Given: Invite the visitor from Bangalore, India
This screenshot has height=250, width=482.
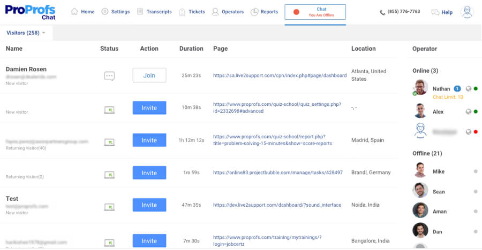Looking at the screenshot, I should [x=149, y=241].
